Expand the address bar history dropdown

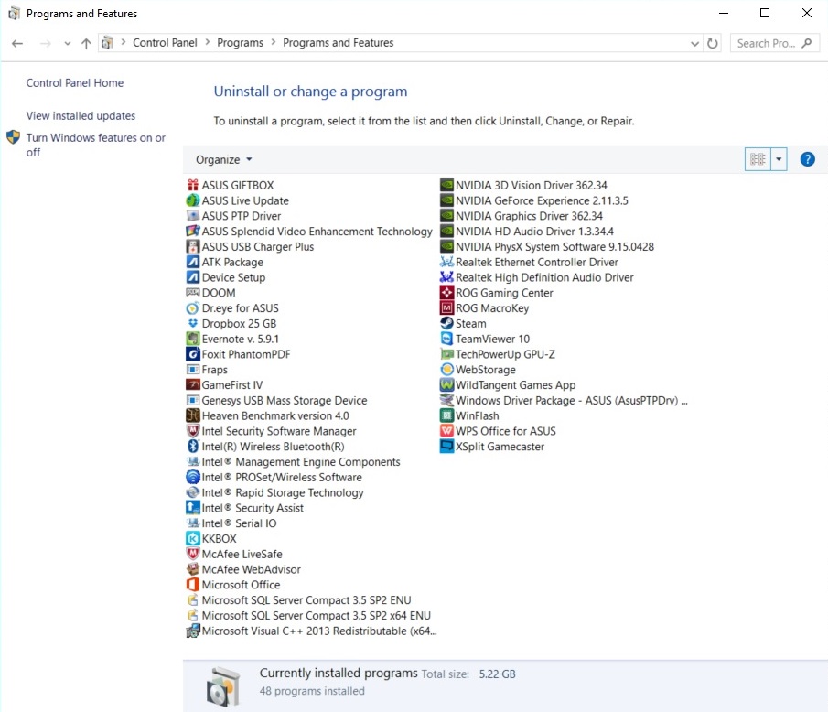(x=694, y=43)
